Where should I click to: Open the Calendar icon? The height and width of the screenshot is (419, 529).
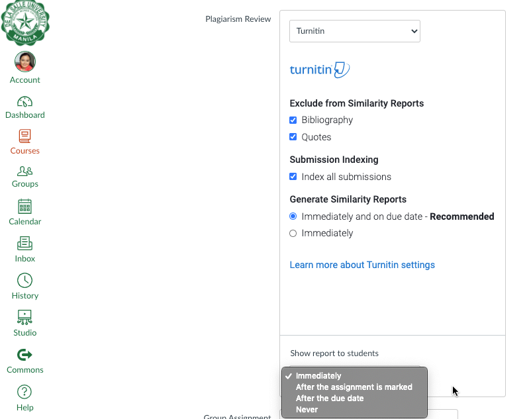24,206
